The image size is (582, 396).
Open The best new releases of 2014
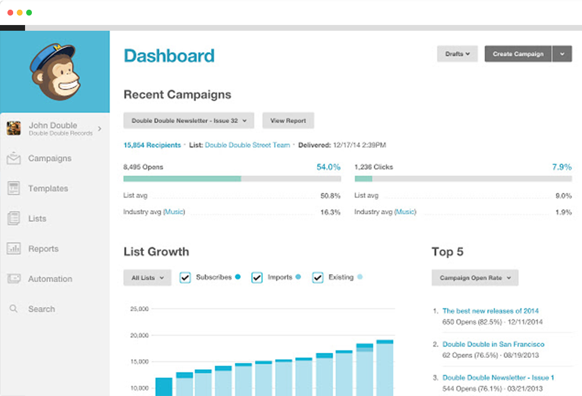click(x=490, y=311)
